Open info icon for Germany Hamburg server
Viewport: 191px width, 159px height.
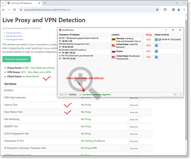coord(156,40)
